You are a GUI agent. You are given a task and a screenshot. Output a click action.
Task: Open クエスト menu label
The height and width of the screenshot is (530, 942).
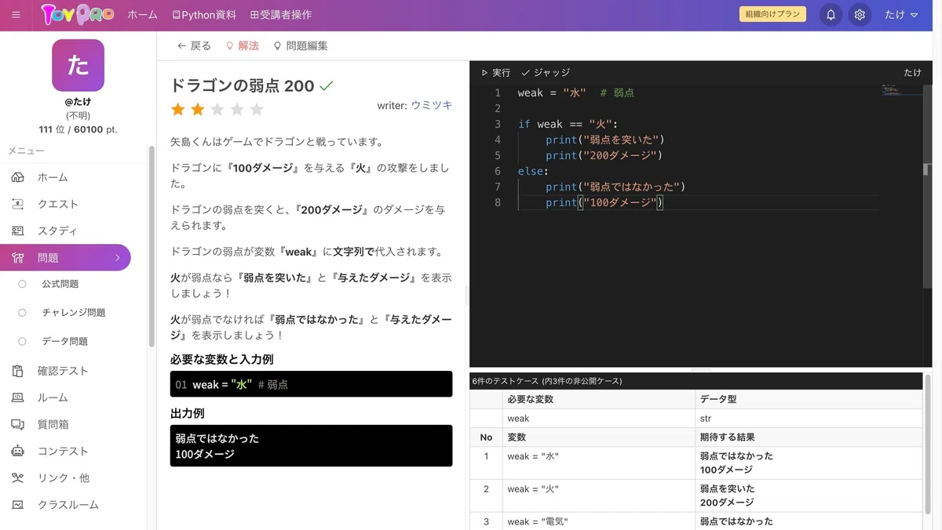[58, 204]
